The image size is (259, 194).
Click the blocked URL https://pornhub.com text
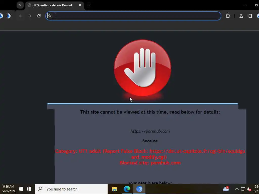click(150, 131)
